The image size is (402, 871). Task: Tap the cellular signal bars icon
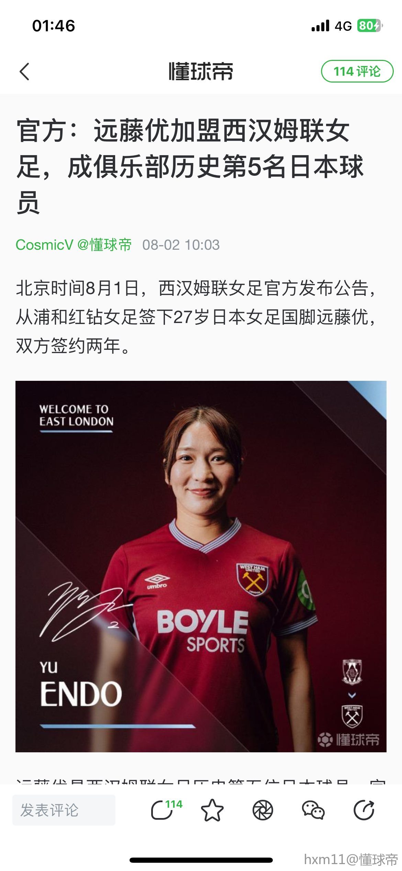coord(320,26)
